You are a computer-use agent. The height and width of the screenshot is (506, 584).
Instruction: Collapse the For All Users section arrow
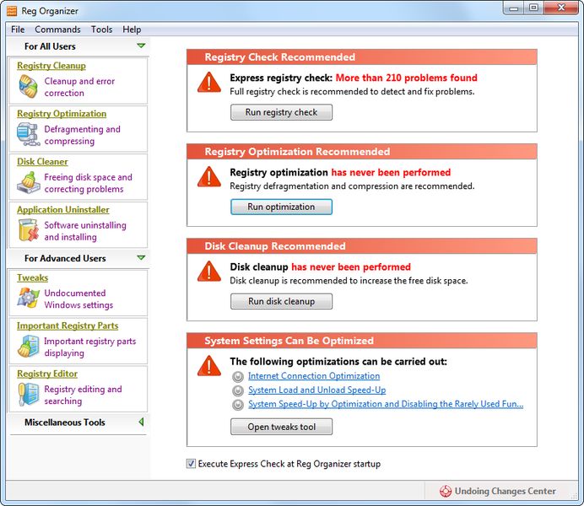[141, 46]
